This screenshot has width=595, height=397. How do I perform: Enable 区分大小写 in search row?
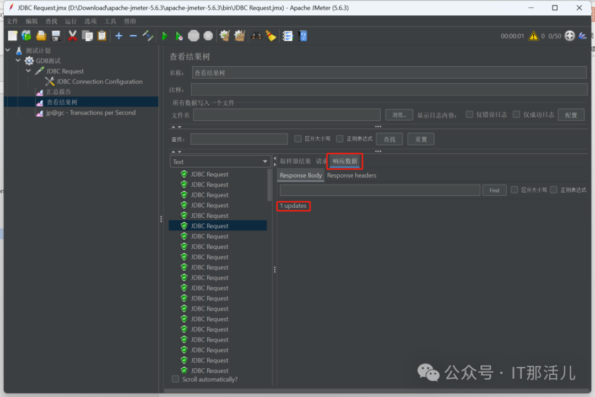pos(298,138)
